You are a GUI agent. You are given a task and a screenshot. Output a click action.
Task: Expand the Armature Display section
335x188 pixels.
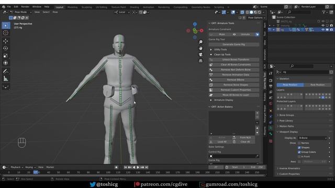(224, 100)
